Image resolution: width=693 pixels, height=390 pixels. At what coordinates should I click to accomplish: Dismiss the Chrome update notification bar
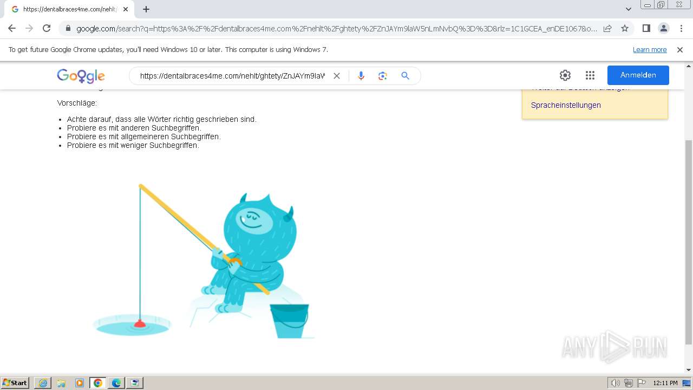[680, 50]
